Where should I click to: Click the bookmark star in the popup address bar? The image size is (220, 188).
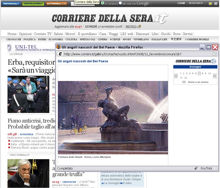coord(214,54)
